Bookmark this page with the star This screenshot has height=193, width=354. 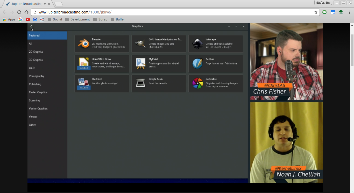(316, 12)
